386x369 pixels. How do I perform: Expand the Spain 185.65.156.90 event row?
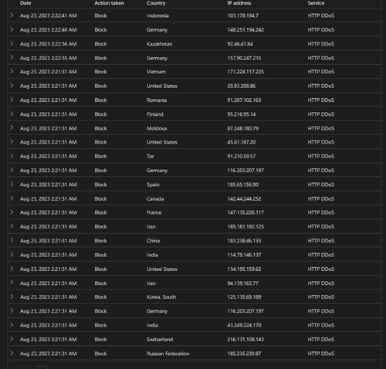pyautogui.click(x=12, y=184)
